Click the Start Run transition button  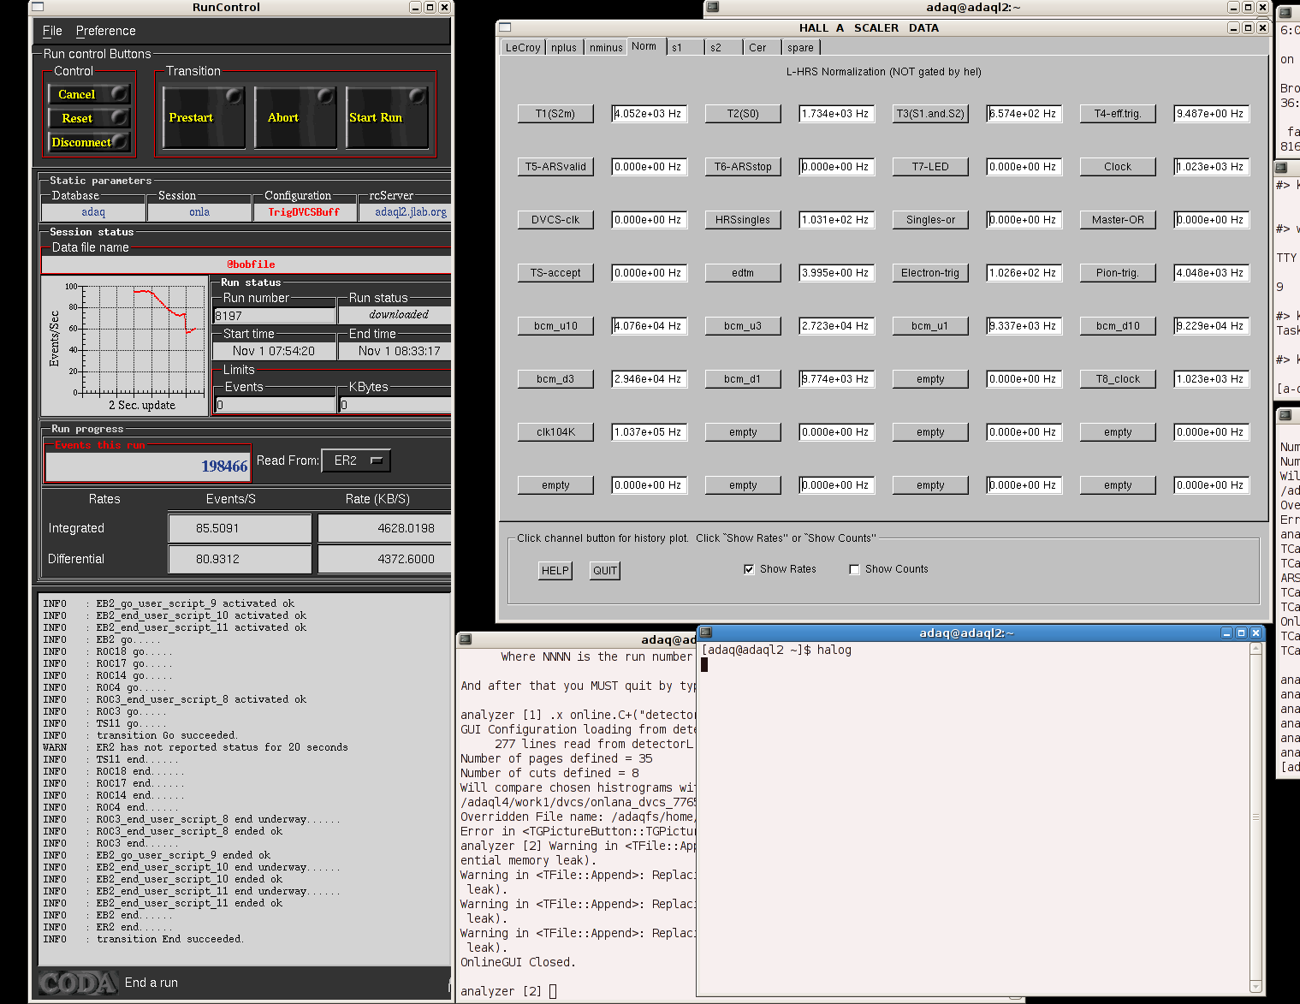point(387,117)
